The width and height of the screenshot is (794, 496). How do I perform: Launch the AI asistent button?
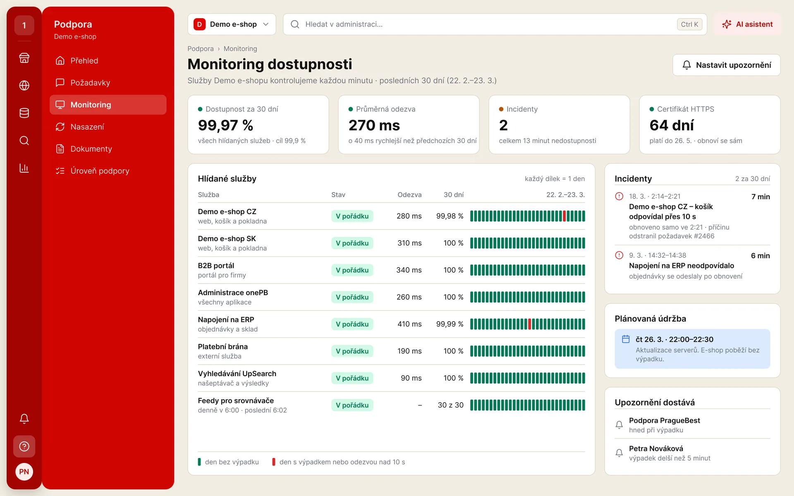[748, 24]
